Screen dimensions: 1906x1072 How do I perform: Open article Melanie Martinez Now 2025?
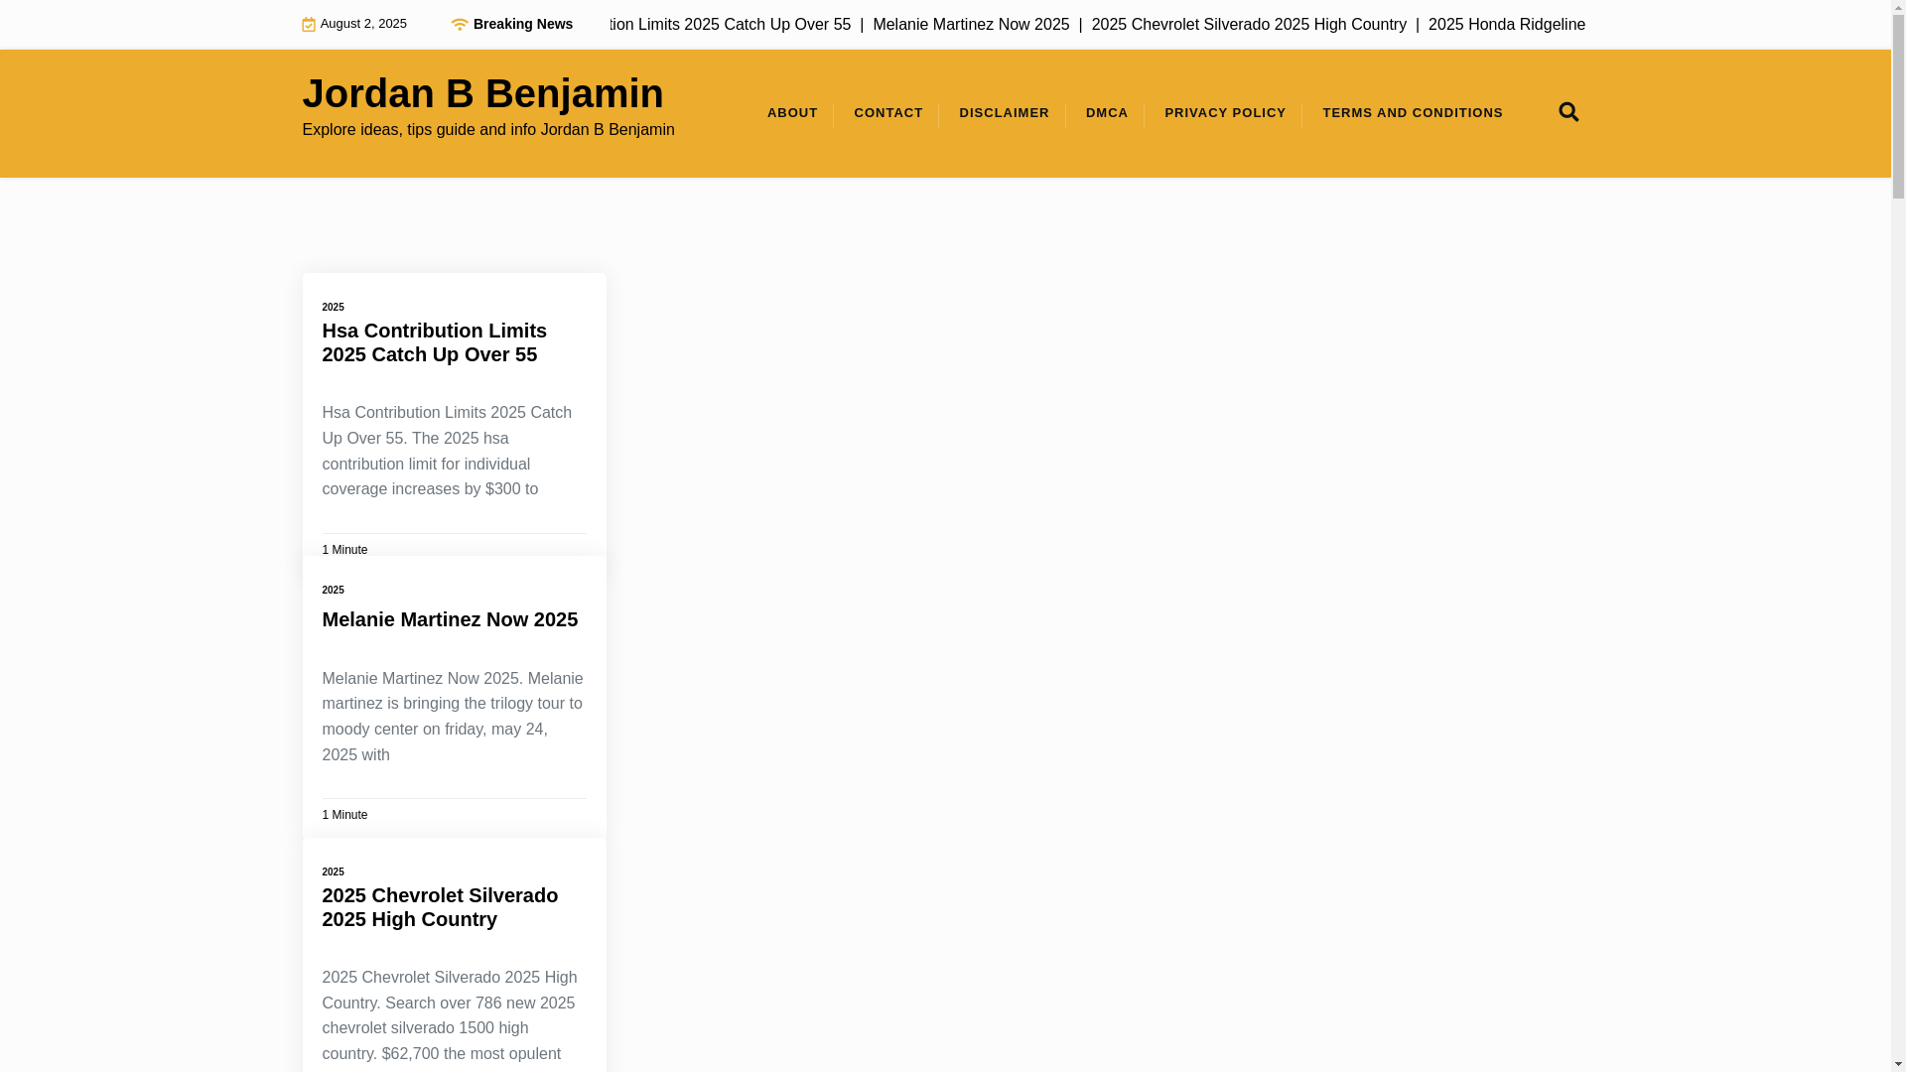pyautogui.click(x=450, y=619)
